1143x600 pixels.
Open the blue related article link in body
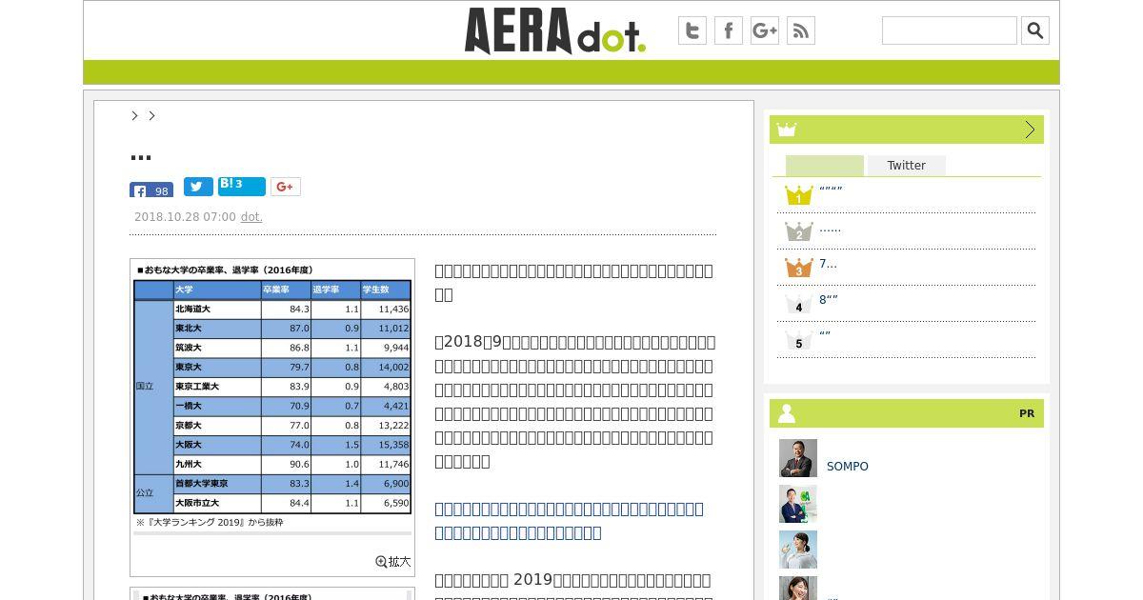[569, 520]
